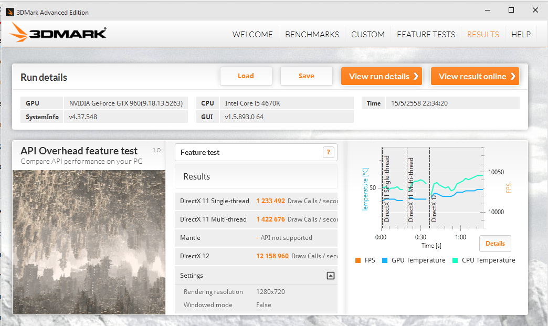The width and height of the screenshot is (548, 326).
Task: Close the 3DMark window
Action: pos(535,10)
